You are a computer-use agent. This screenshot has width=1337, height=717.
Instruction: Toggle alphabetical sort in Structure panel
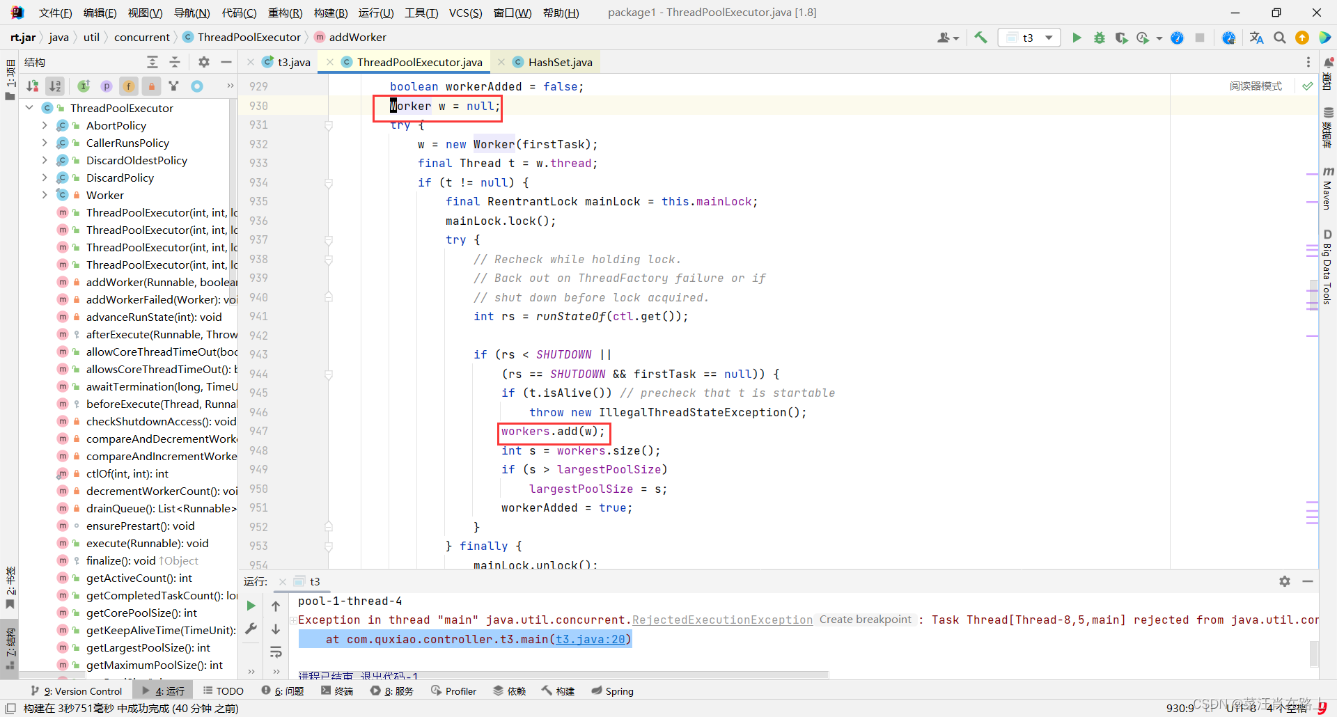[x=55, y=86]
